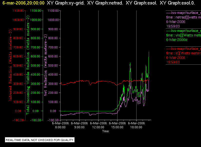
Task: Click the green legend date 6-Mar-2006o
Action: [177, 40]
